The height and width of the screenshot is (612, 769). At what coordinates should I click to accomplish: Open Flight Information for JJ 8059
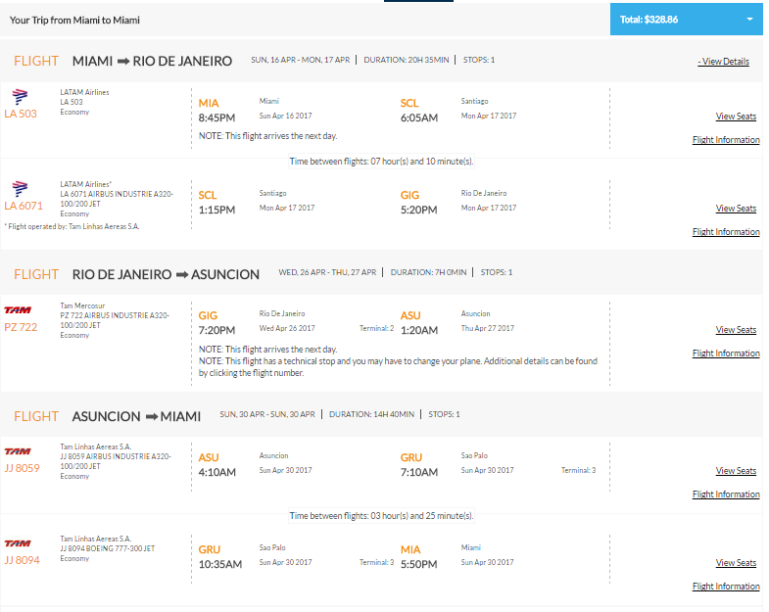pyautogui.click(x=726, y=494)
